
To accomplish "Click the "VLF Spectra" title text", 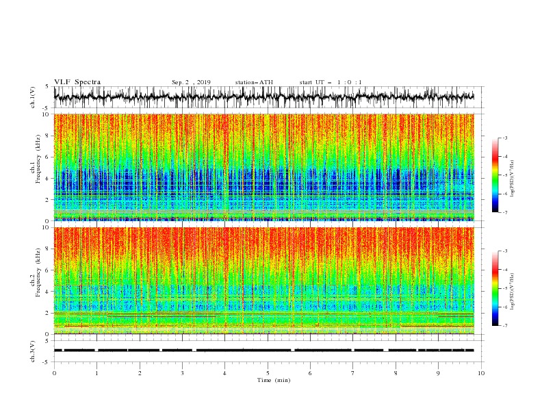I will [77, 82].
